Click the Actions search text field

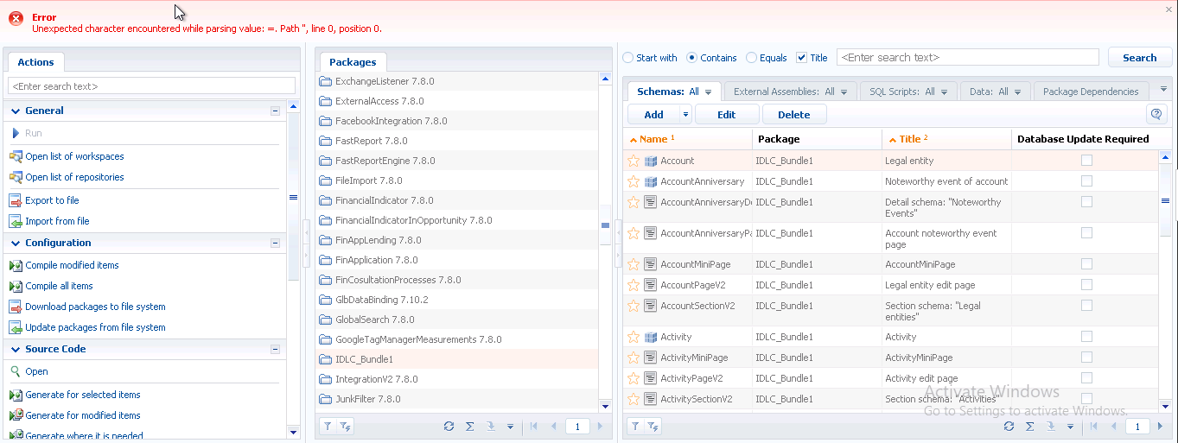tap(151, 86)
